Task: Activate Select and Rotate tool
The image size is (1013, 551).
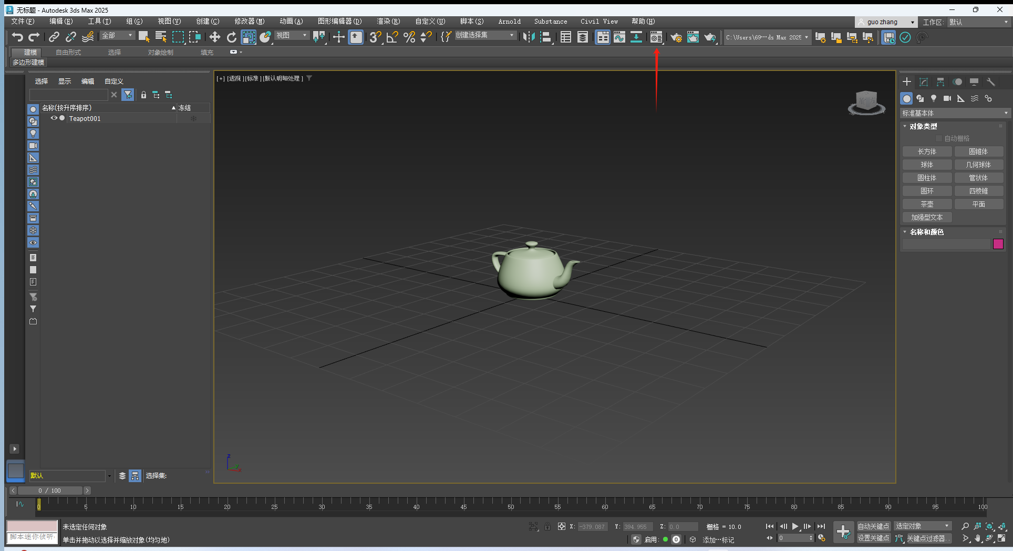Action: point(232,37)
